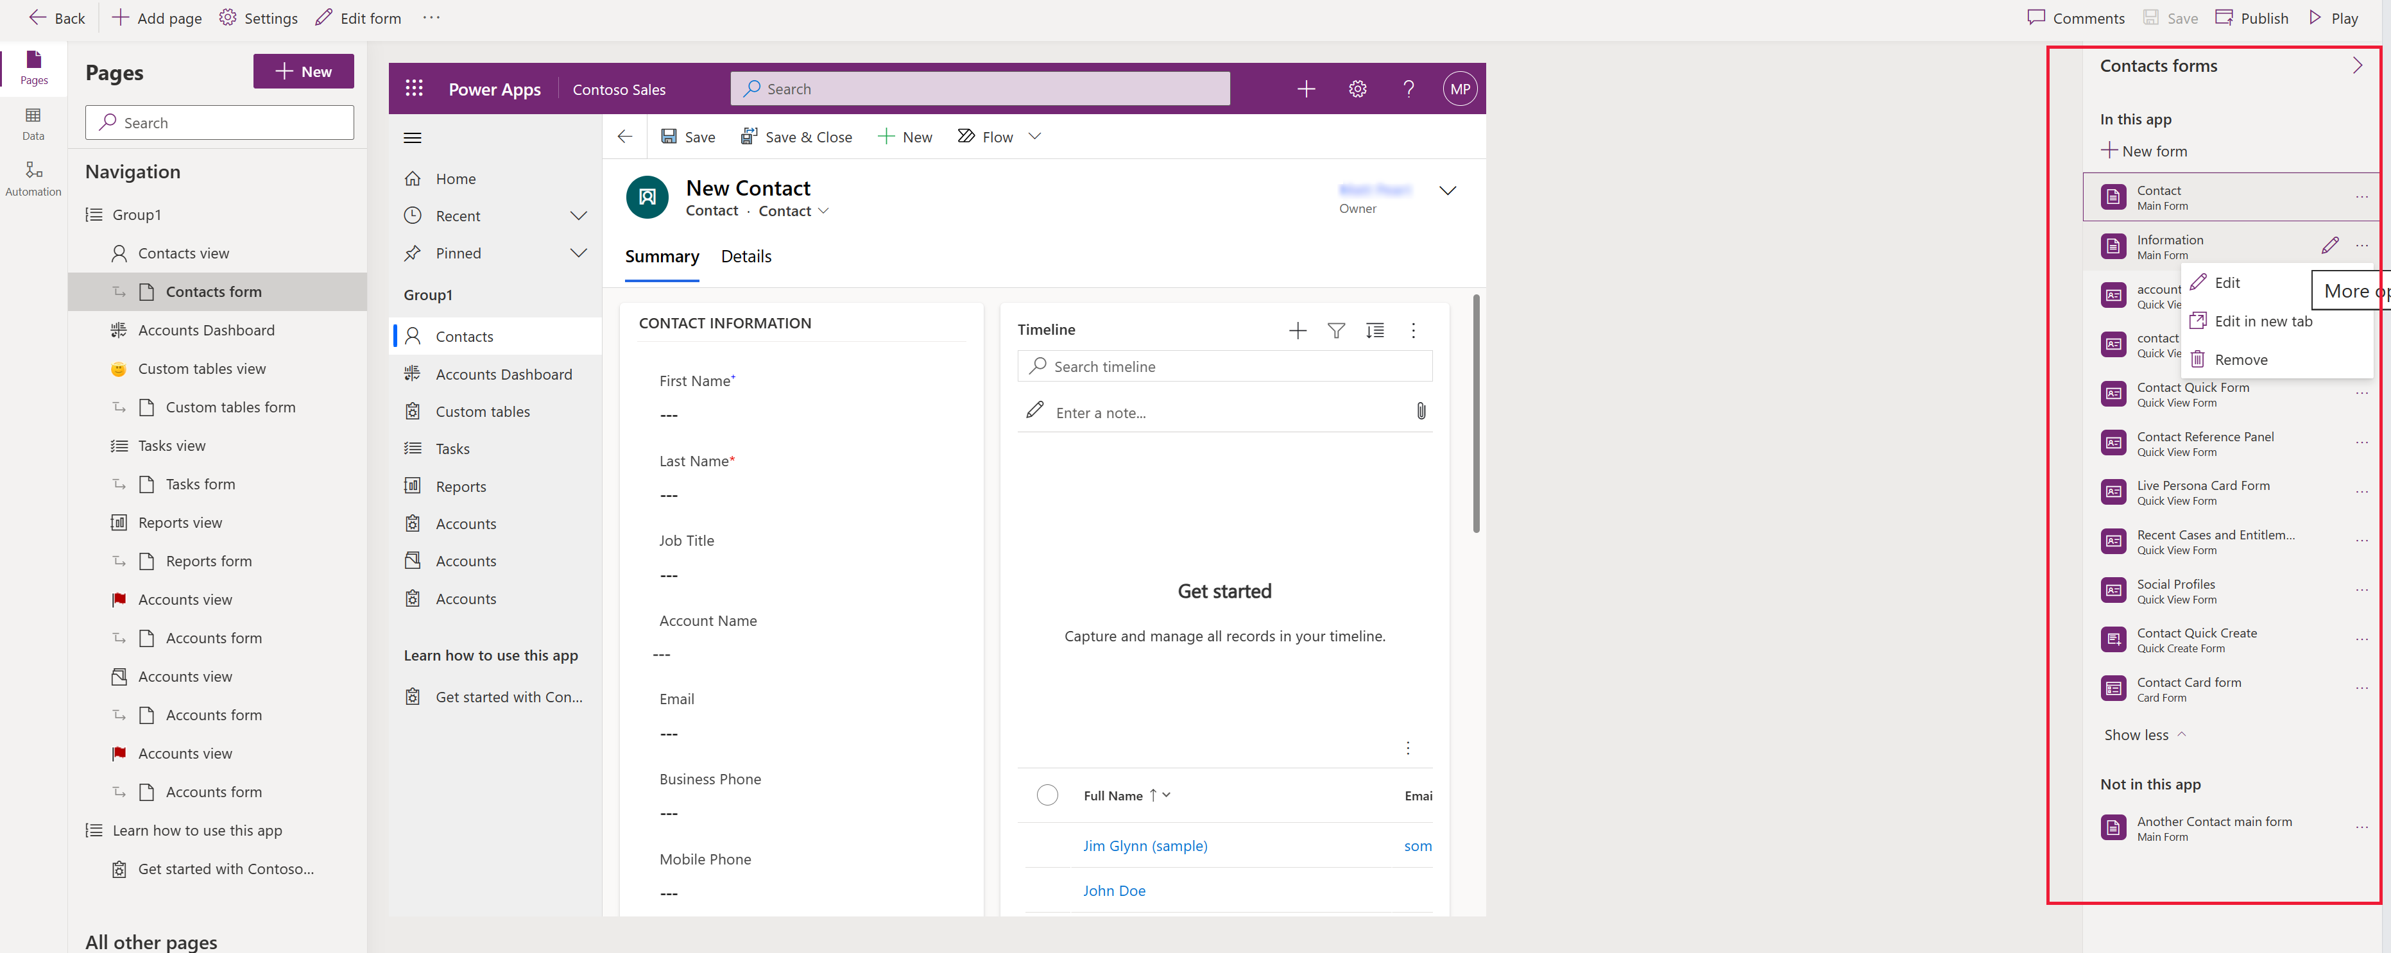This screenshot has height=953, width=2391.
Task: Select Contacts in app site map
Action: 495,336
